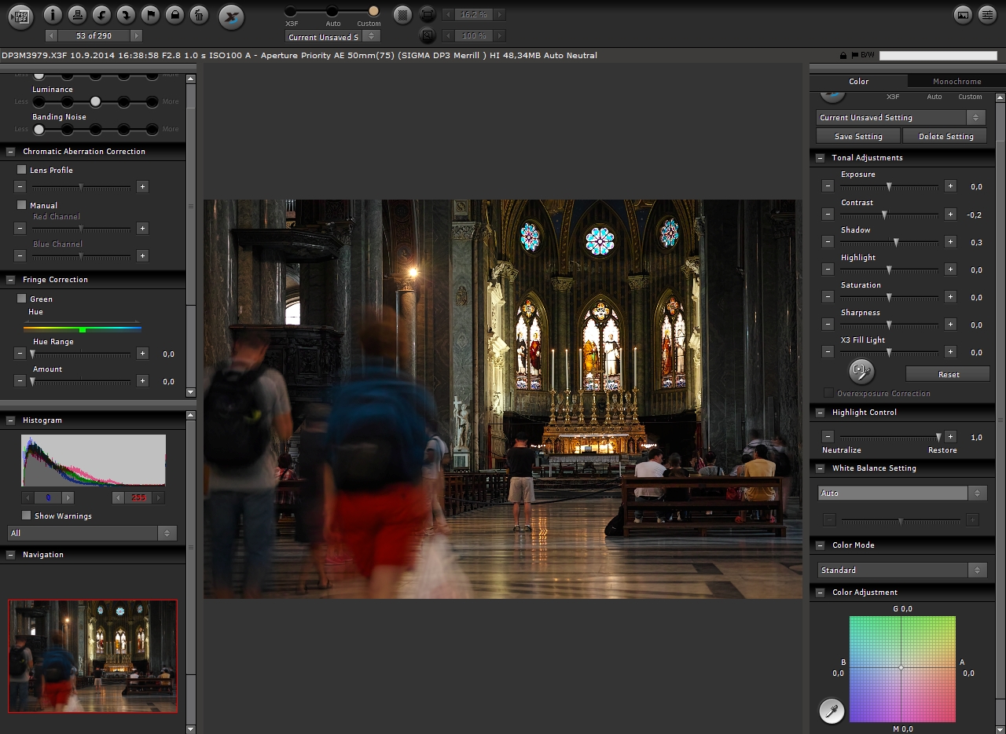Tick the Green fringe correction checkbox
The width and height of the screenshot is (1006, 734).
pyautogui.click(x=22, y=299)
